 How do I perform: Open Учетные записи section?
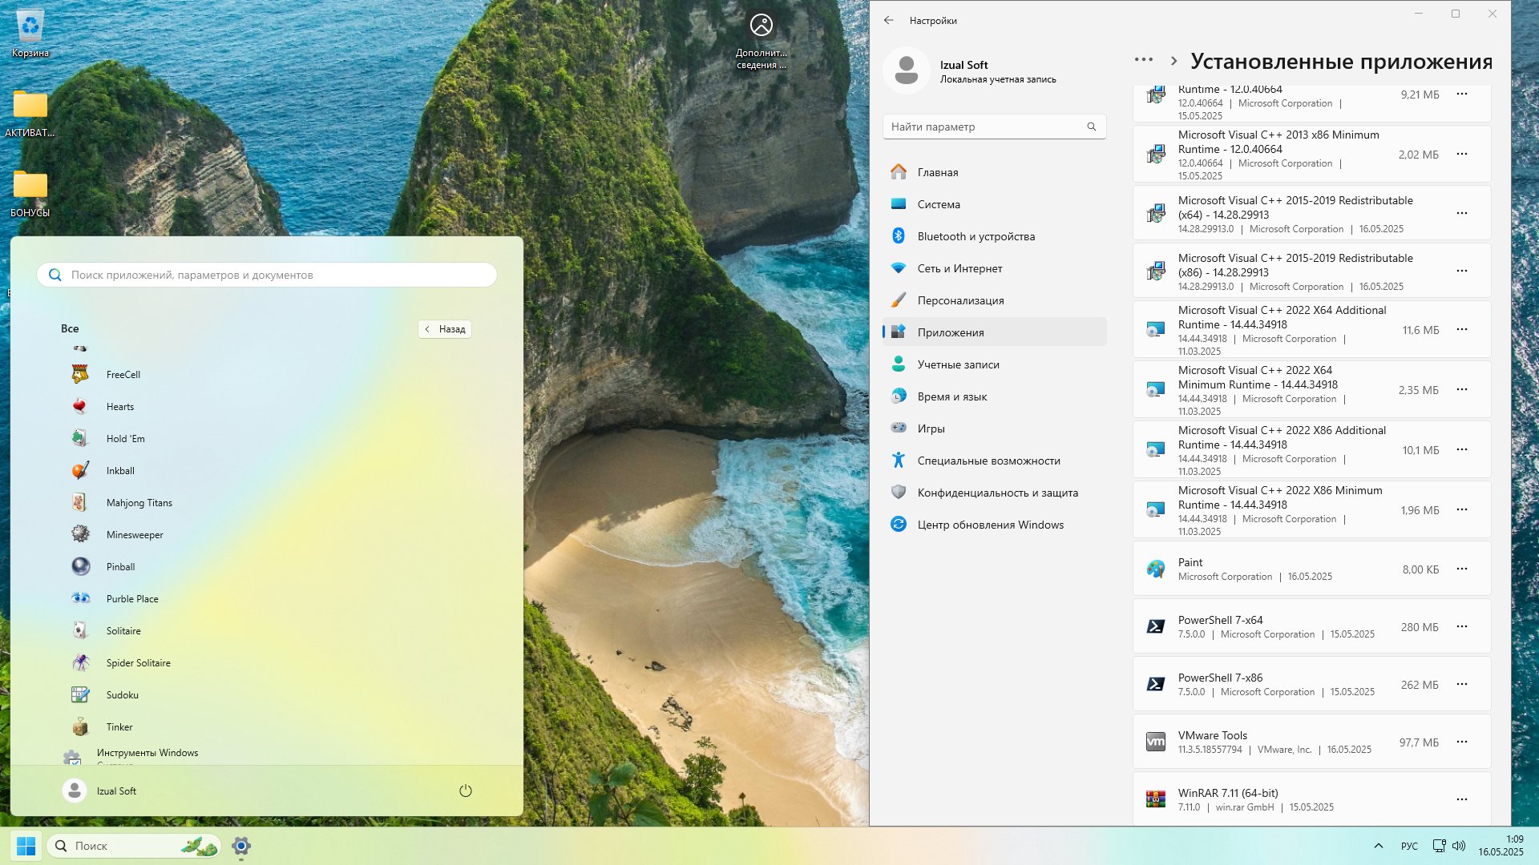point(995,364)
